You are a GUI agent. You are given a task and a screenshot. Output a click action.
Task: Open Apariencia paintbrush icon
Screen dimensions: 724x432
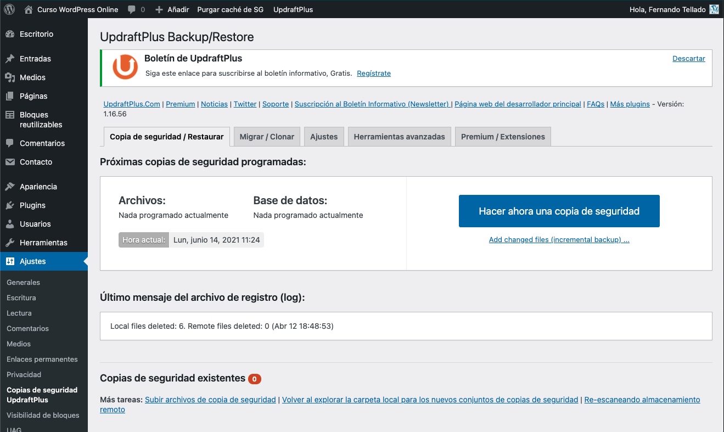point(10,187)
